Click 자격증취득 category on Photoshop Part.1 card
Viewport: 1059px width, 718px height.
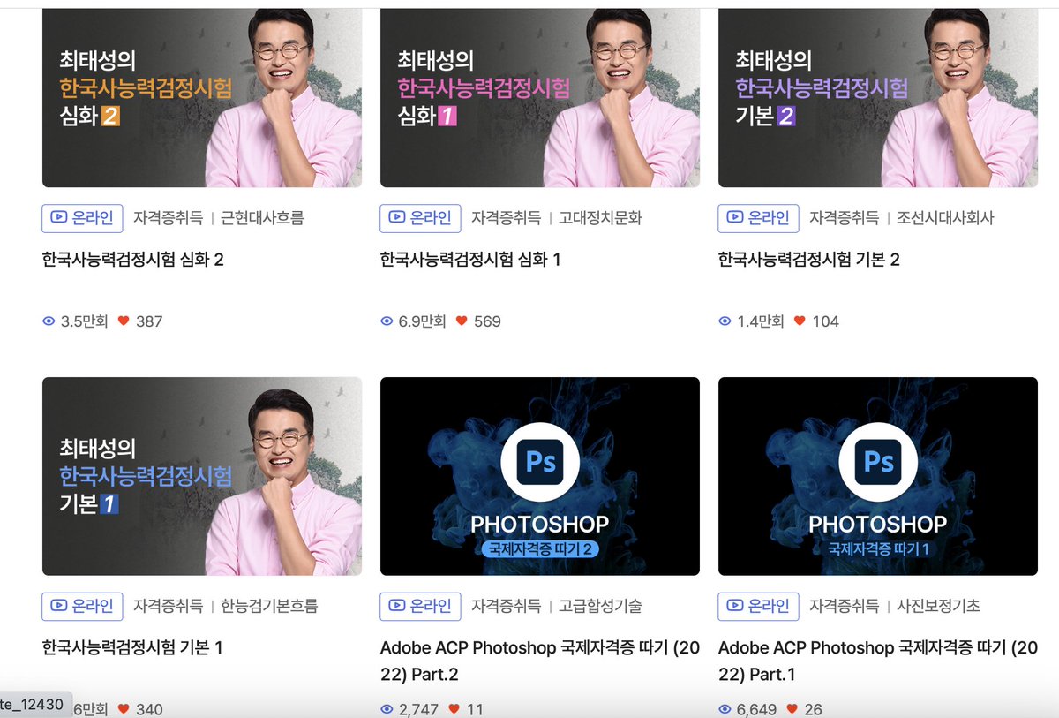click(x=844, y=606)
